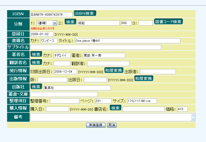Image resolution: width=206 pixels, height=142 pixels.
Task: Click the 図書コード検索 button
Action: (x=168, y=22)
